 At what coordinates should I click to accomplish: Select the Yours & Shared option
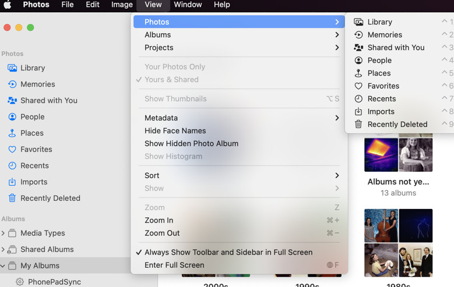click(x=239, y=80)
